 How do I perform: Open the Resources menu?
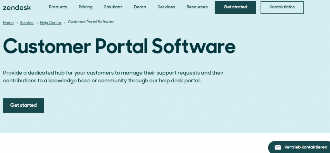(197, 7)
